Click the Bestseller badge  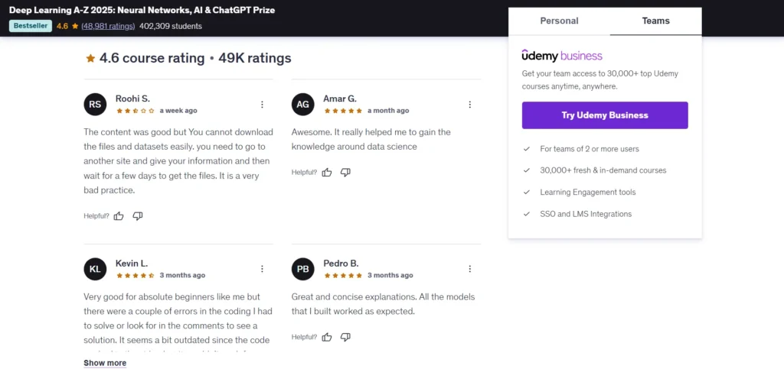(28, 26)
